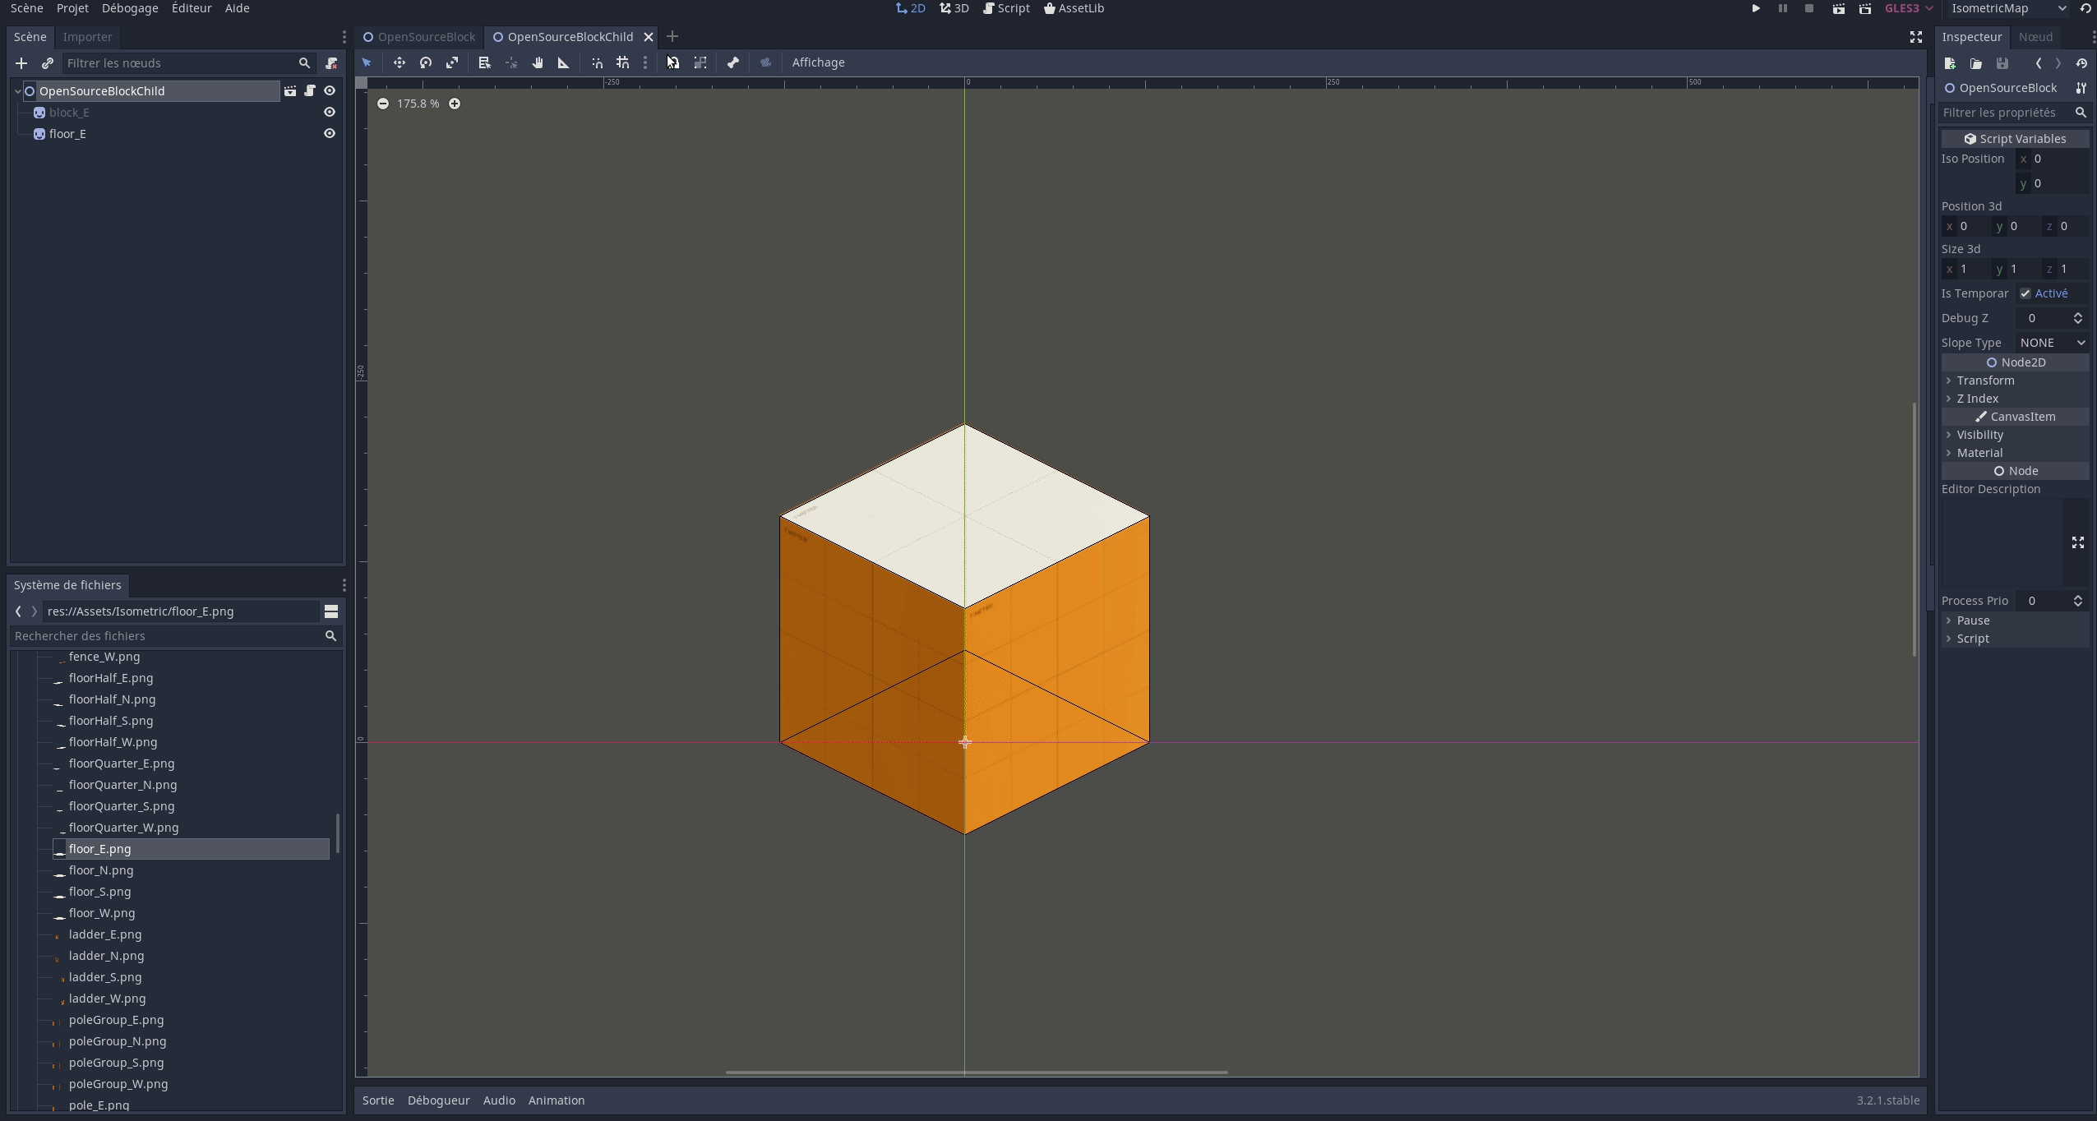The width and height of the screenshot is (2097, 1121).
Task: Click the add new node plus icon
Action: click(x=21, y=63)
